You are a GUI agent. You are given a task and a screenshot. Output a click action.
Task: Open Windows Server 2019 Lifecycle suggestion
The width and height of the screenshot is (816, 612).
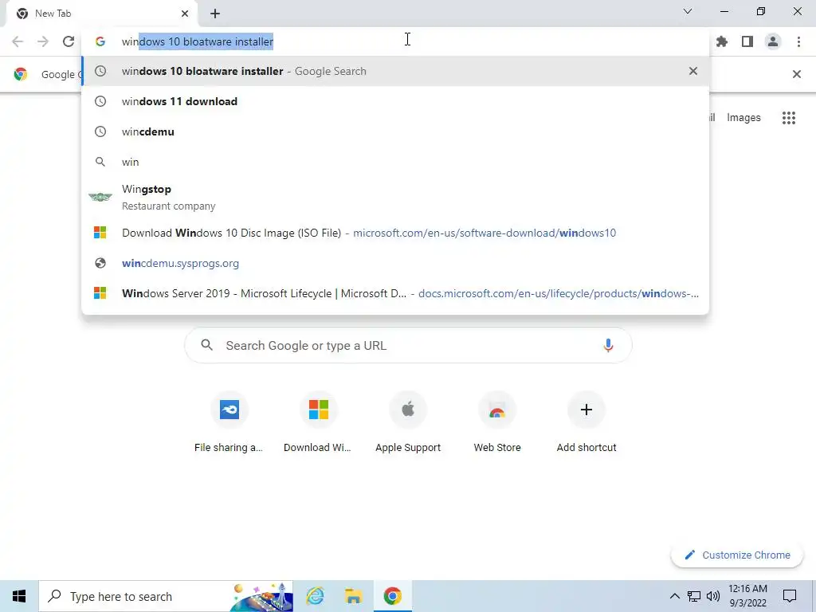395,293
